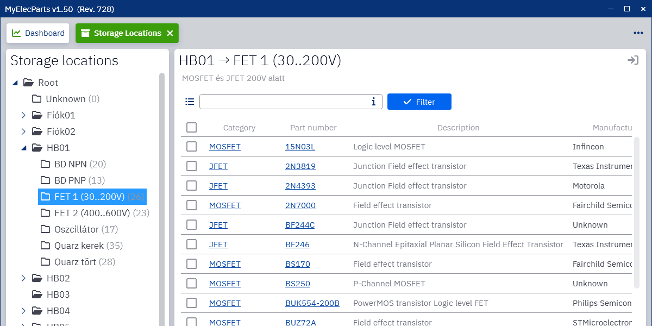This screenshot has width=652, height=326.
Task: Click the info icon in the filter field
Action: [x=373, y=102]
